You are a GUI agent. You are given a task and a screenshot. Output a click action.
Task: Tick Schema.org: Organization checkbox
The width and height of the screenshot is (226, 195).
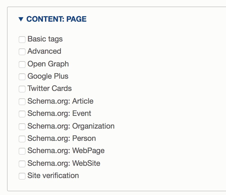click(x=22, y=126)
